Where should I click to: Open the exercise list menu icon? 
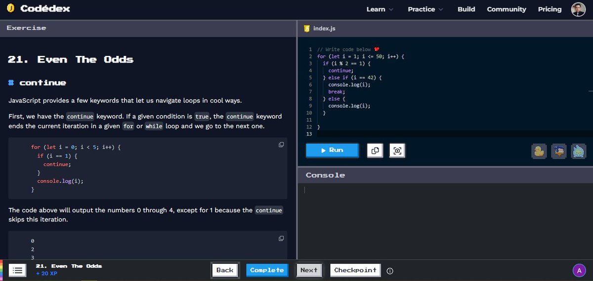coord(17,271)
